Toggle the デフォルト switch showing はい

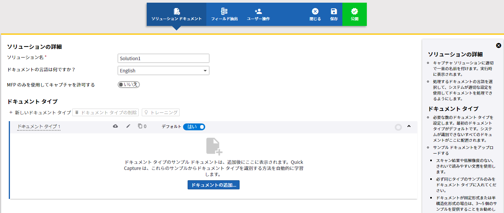pyautogui.click(x=194, y=127)
